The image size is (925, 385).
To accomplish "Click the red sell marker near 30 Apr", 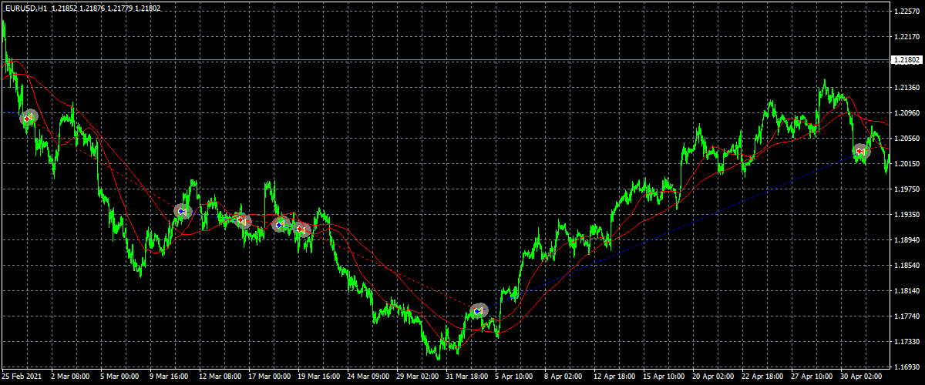I will coord(861,151).
